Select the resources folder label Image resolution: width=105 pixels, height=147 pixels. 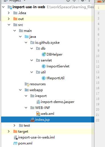click(x=37, y=84)
